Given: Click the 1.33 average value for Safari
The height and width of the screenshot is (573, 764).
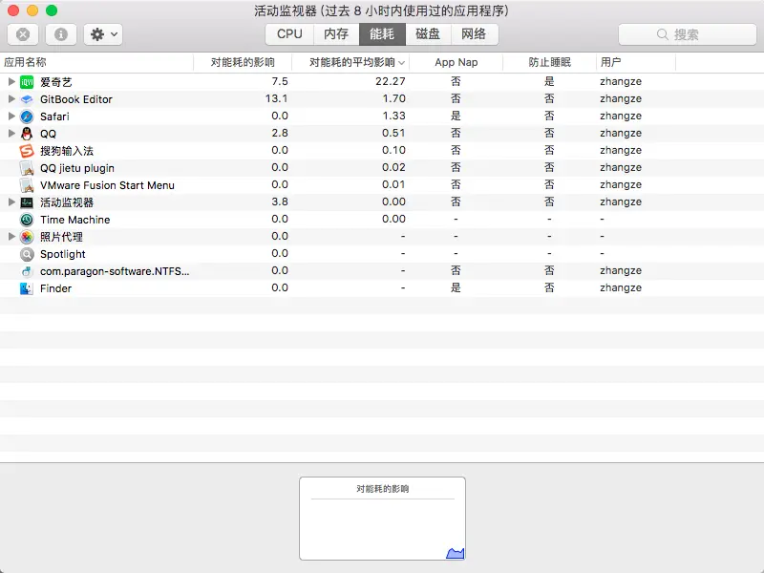Looking at the screenshot, I should pyautogui.click(x=393, y=116).
